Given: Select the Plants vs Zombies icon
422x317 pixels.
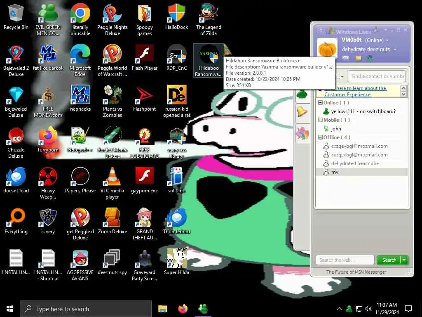Looking at the screenshot, I should click(x=113, y=102).
